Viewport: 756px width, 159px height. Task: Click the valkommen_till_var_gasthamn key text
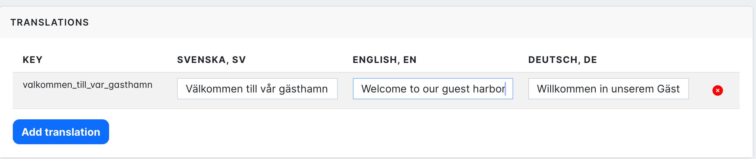click(x=87, y=85)
